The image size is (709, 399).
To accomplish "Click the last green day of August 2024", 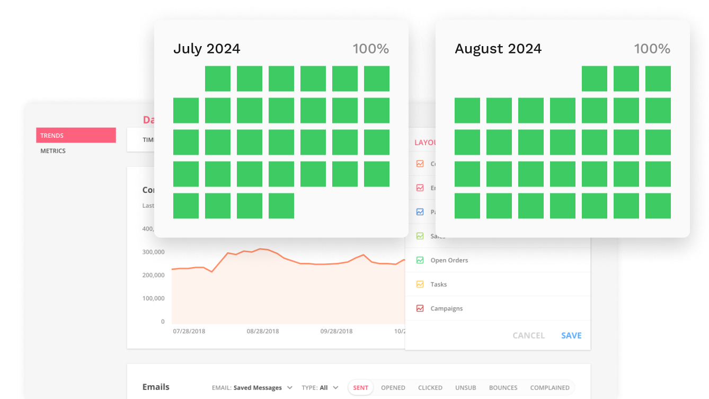I will pos(658,206).
